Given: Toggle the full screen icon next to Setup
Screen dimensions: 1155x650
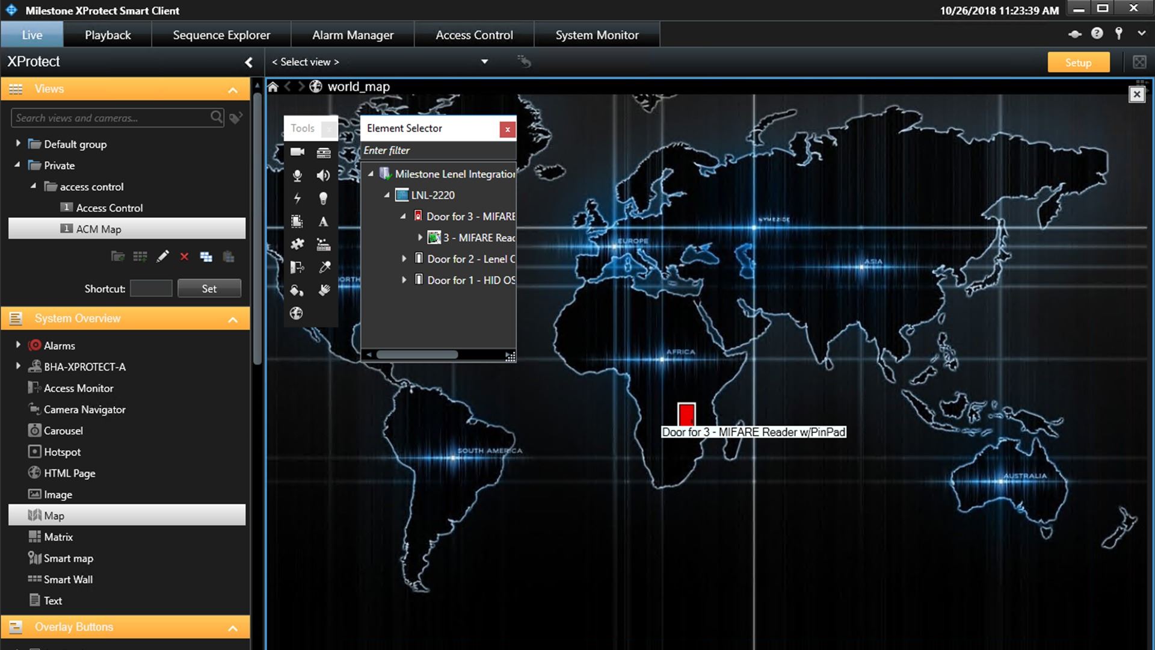Looking at the screenshot, I should click(x=1139, y=62).
